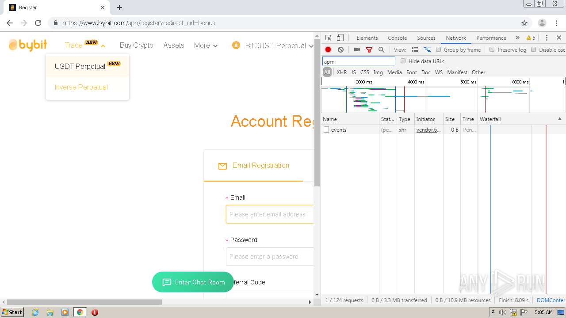Image resolution: width=566 pixels, height=318 pixels.
Task: Open the Assets page
Action: (173, 45)
